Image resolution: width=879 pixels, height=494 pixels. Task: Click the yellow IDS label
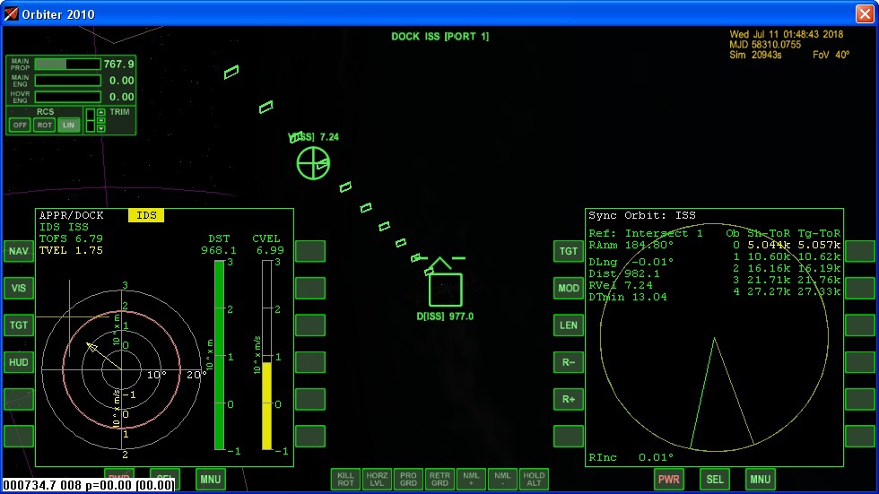pos(146,215)
